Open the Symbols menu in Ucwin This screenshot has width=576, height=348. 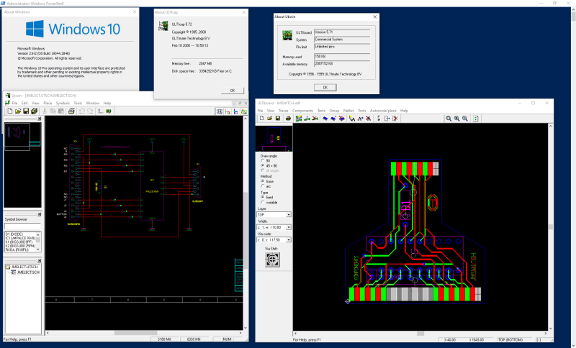(x=63, y=103)
